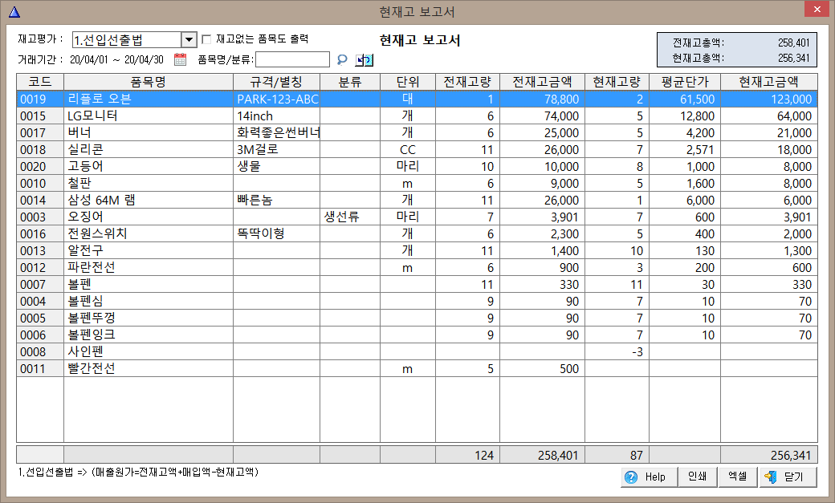This screenshot has width=835, height=503.
Task: Open the calendar date picker icon
Action: 181,59
